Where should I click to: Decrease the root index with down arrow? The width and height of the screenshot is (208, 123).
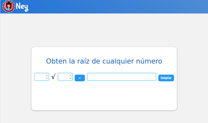(47, 78)
